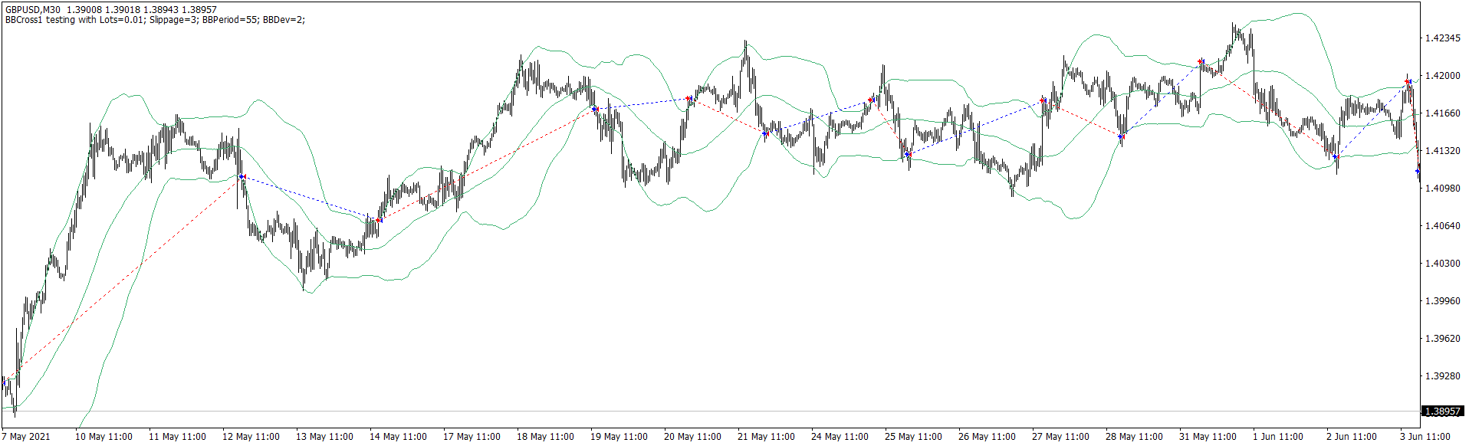Click the 24 May 11:00 time label
The image size is (1469, 446).
[x=840, y=437]
